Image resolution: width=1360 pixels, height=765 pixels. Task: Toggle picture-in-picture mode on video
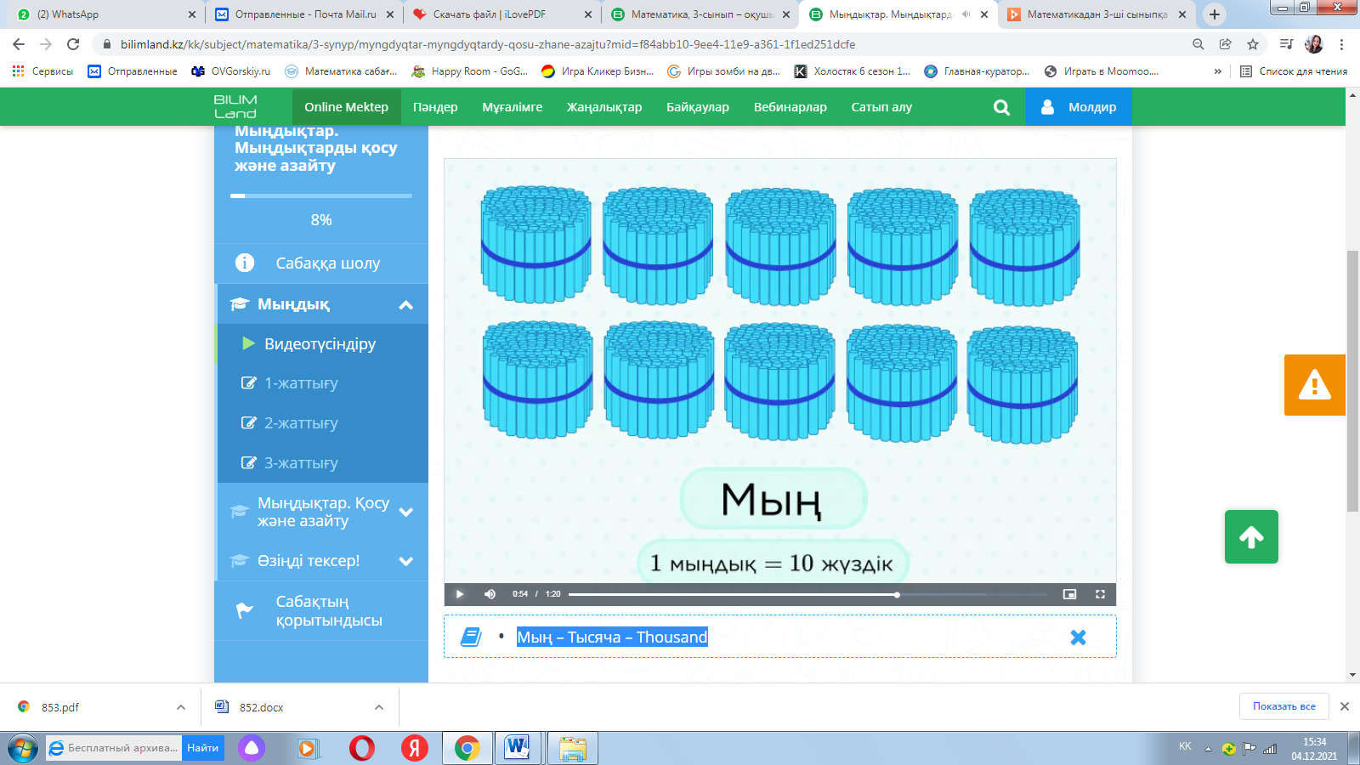pyautogui.click(x=1069, y=594)
